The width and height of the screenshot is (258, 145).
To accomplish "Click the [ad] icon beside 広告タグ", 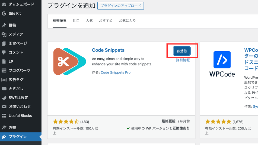I will pyautogui.click(x=4, y=80).
